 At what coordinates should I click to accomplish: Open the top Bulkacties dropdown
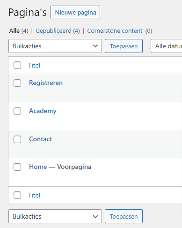pos(55,46)
